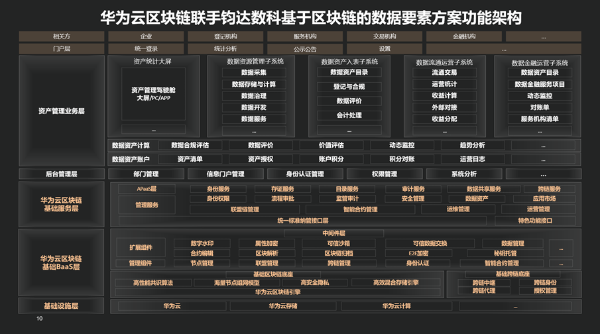This screenshot has width=600, height=334.
Task: Select the 数字水印 box
Action: 202,243
